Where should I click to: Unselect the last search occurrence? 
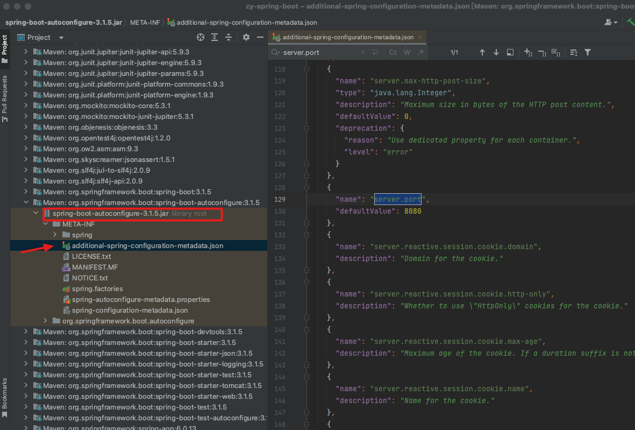click(543, 52)
